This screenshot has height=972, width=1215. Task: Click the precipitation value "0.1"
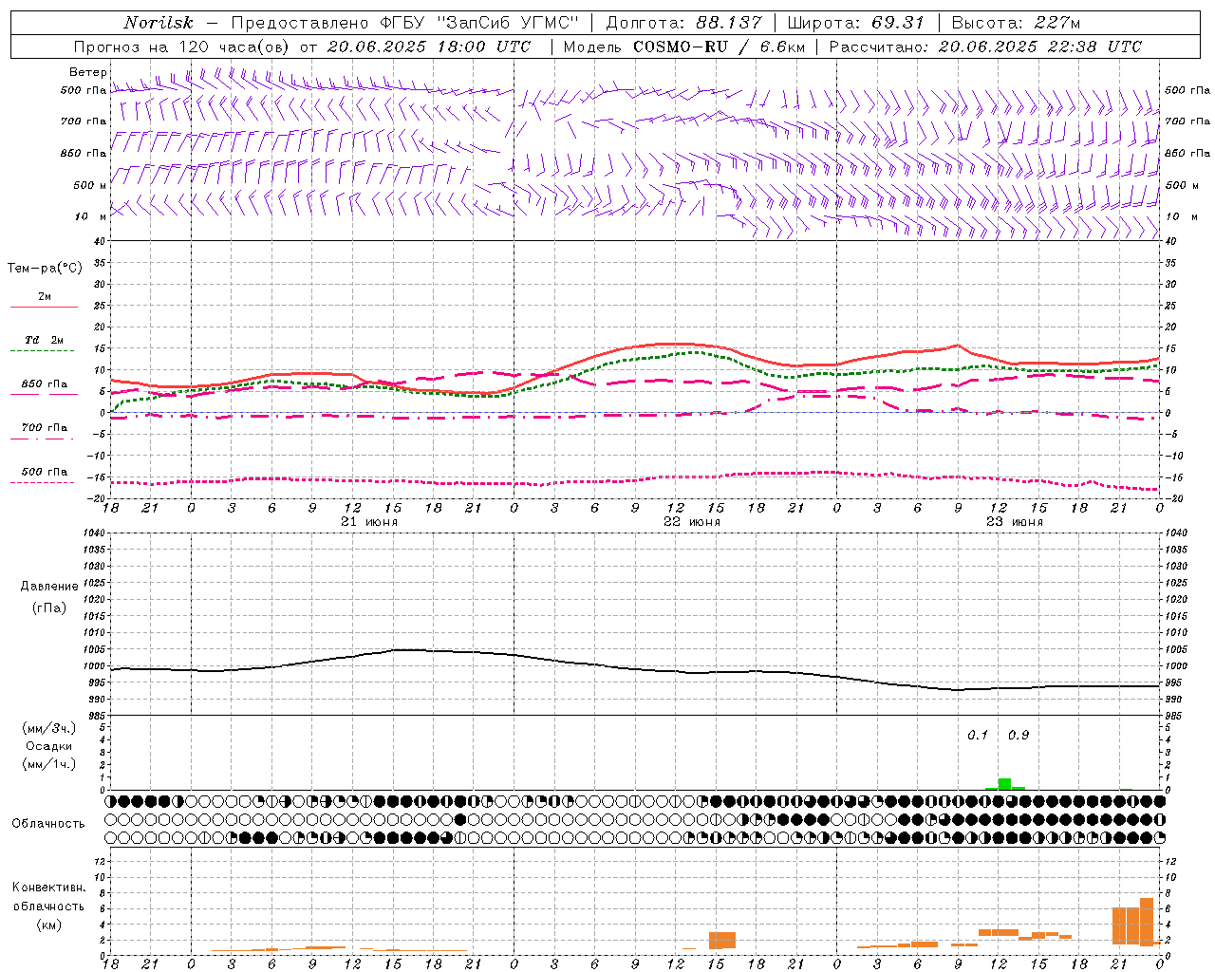(978, 736)
